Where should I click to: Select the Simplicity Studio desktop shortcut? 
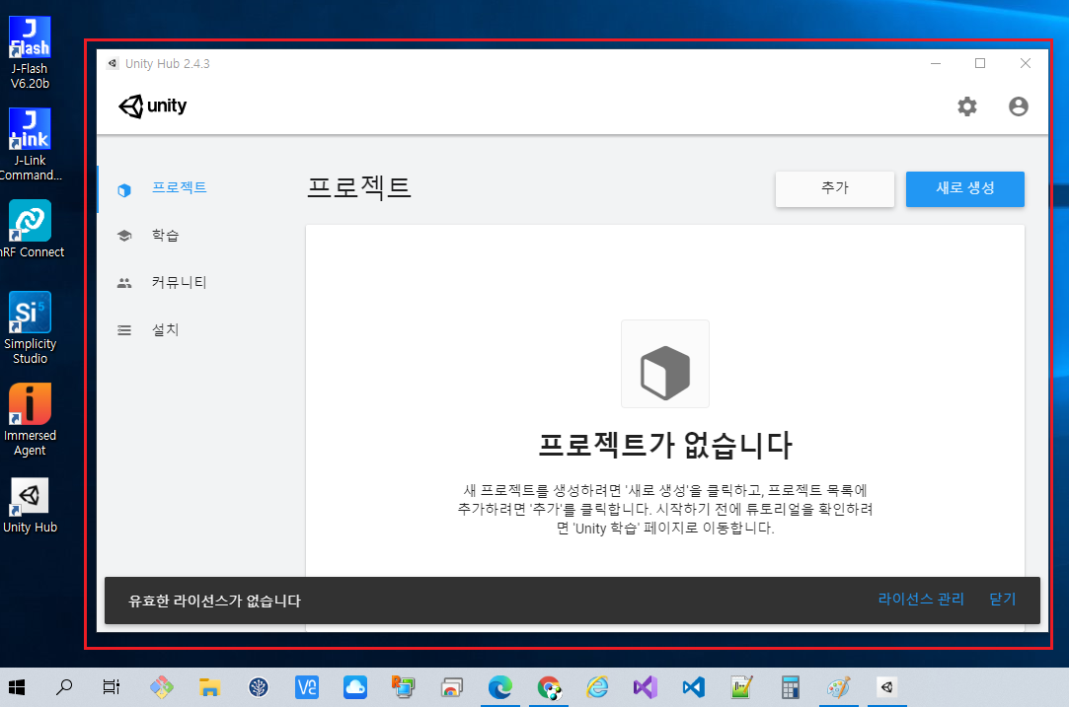(x=30, y=327)
